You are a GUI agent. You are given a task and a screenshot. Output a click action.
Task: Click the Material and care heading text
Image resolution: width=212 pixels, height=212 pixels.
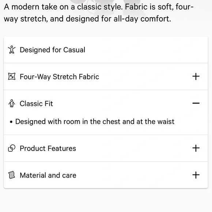coord(48,175)
